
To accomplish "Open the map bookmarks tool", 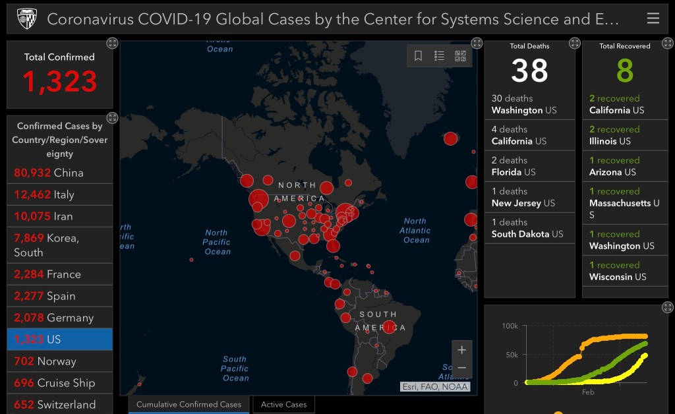I will (418, 56).
